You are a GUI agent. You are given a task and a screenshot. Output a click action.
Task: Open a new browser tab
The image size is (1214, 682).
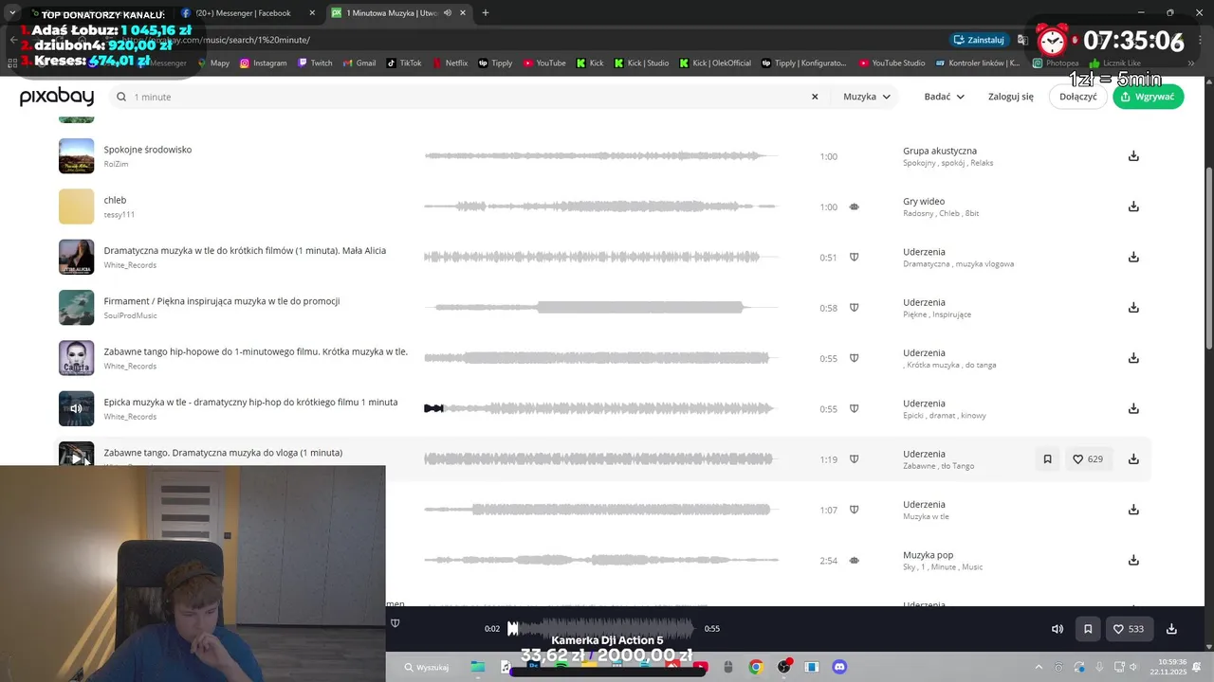(486, 13)
